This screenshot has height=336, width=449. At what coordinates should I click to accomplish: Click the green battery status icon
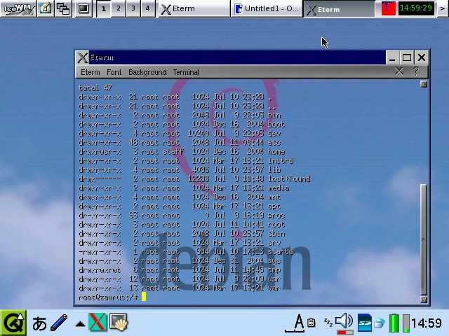(x=394, y=323)
